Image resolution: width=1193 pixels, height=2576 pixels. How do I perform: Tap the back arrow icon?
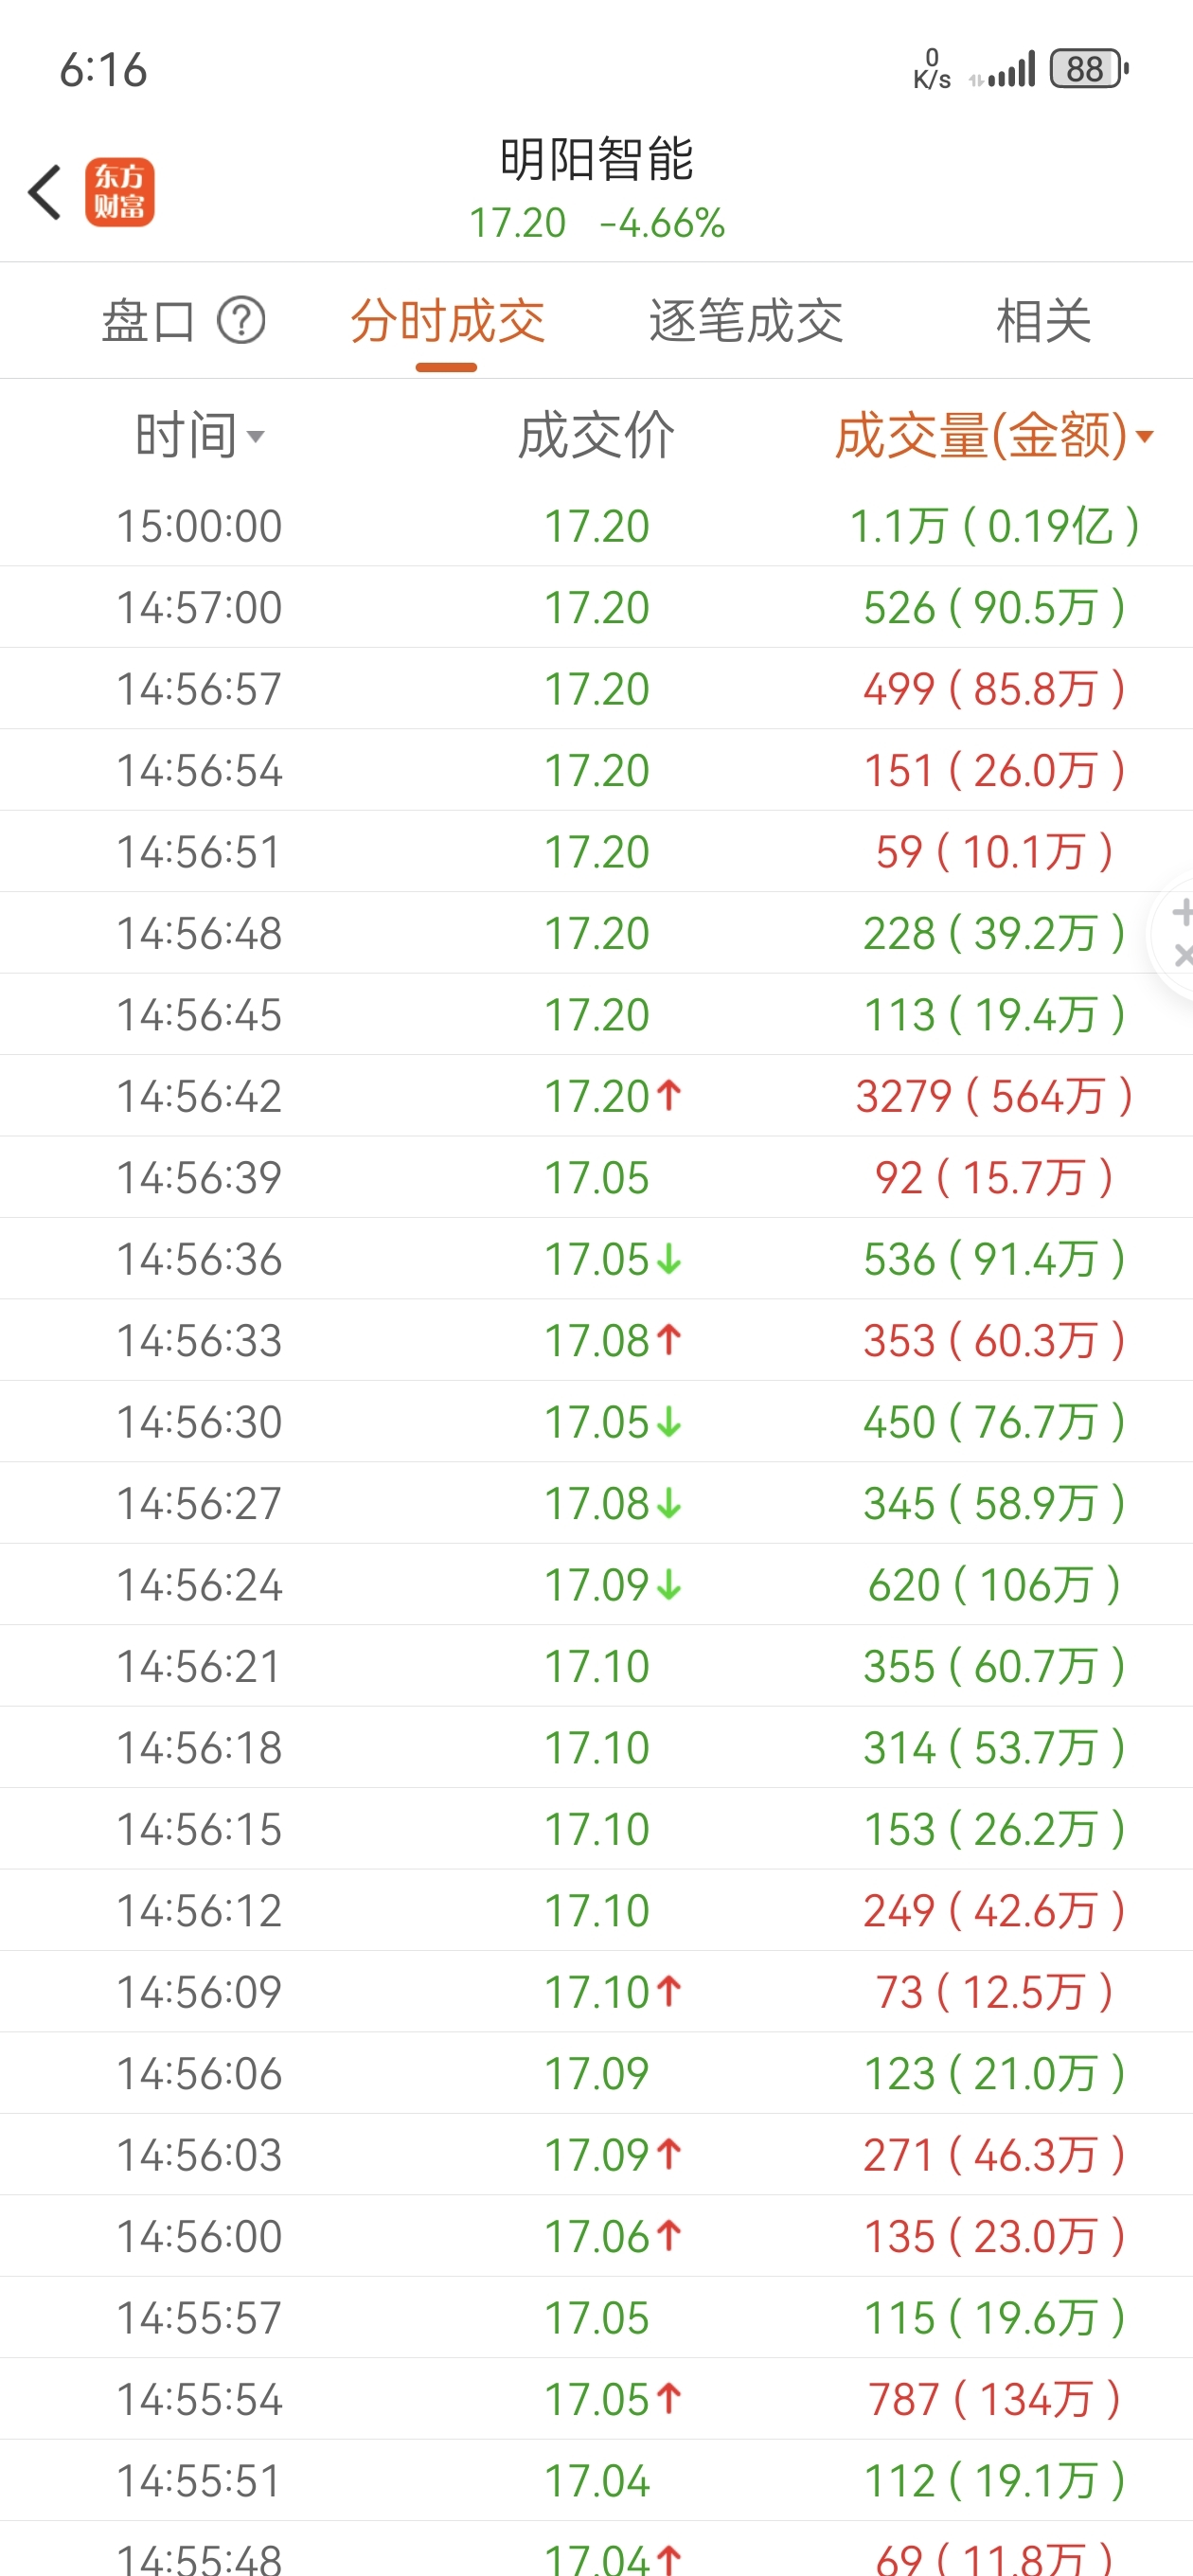point(45,192)
